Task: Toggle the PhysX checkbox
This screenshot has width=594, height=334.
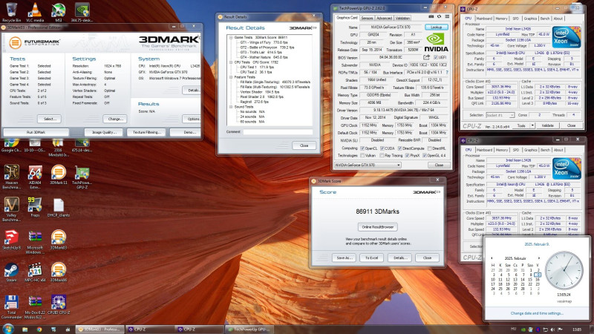Action: 407,155
